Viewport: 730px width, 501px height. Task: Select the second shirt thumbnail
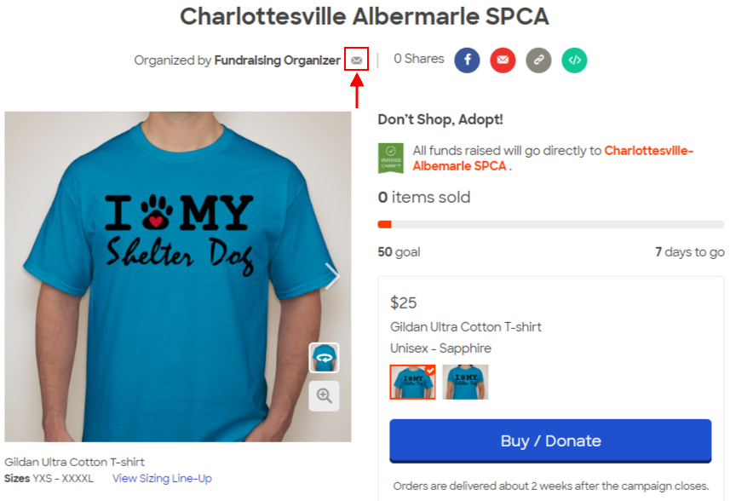(x=465, y=382)
